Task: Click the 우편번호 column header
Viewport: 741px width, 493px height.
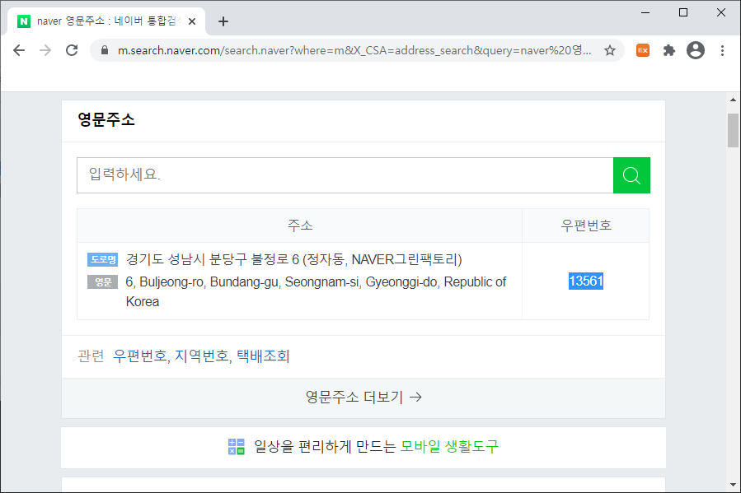Action: click(586, 226)
